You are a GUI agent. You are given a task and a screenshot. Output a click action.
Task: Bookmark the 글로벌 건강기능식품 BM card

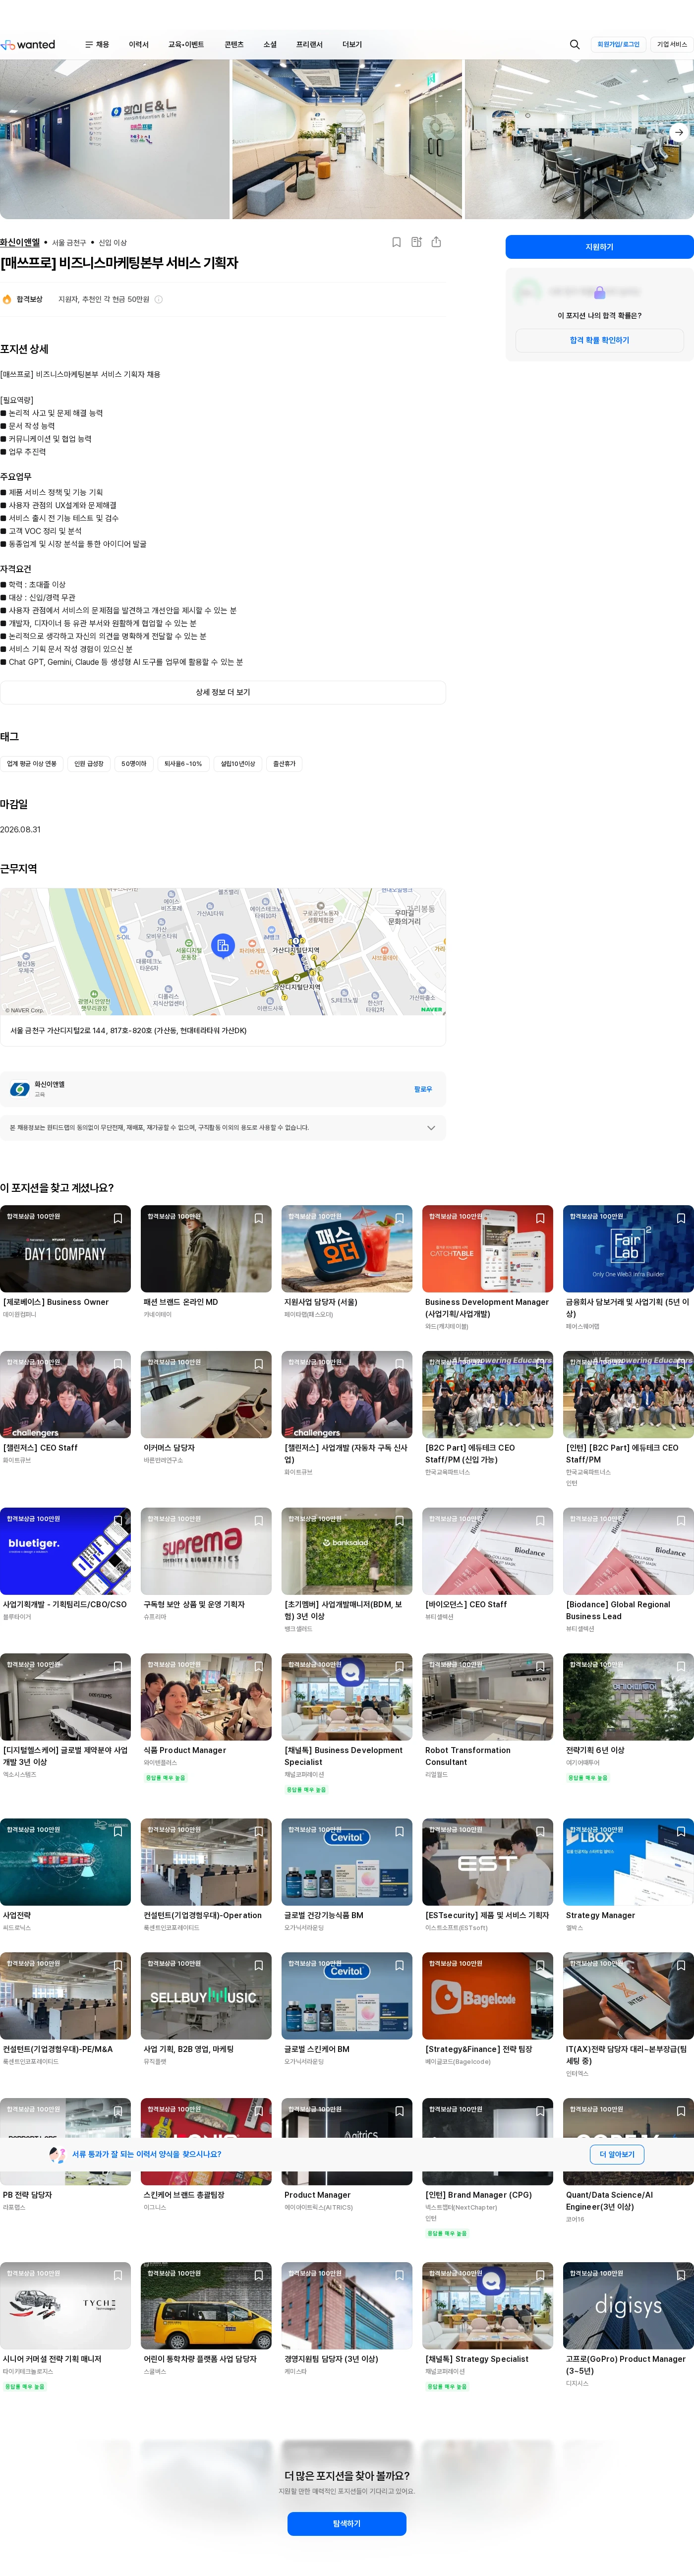pos(400,1832)
